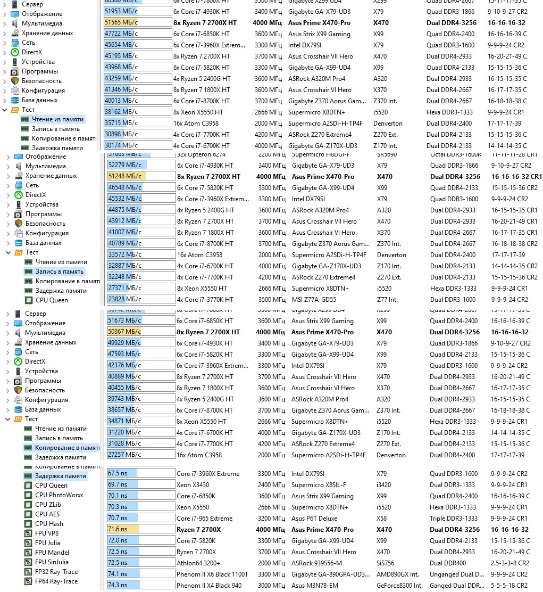543x592 pixels.
Task: Click CPU Queen icon below highlighted Задержка памяти
Action: (28, 486)
